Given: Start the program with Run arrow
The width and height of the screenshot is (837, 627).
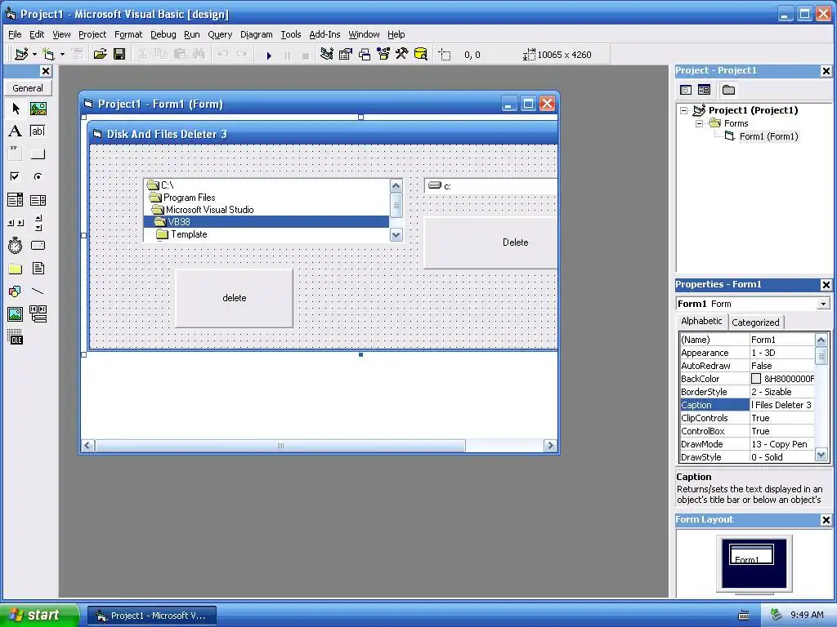Looking at the screenshot, I should 269,55.
